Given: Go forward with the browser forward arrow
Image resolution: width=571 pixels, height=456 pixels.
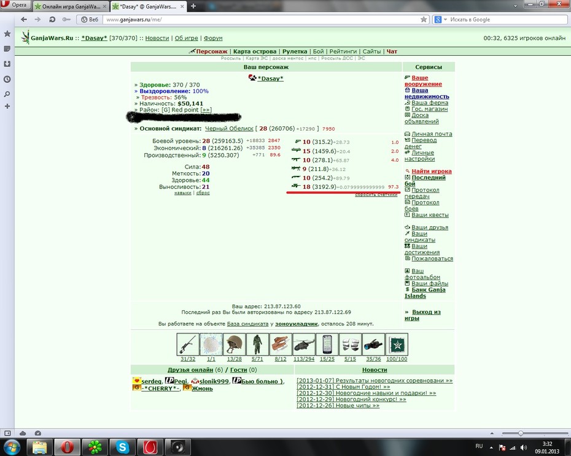Looking at the screenshot, I should coord(37,20).
